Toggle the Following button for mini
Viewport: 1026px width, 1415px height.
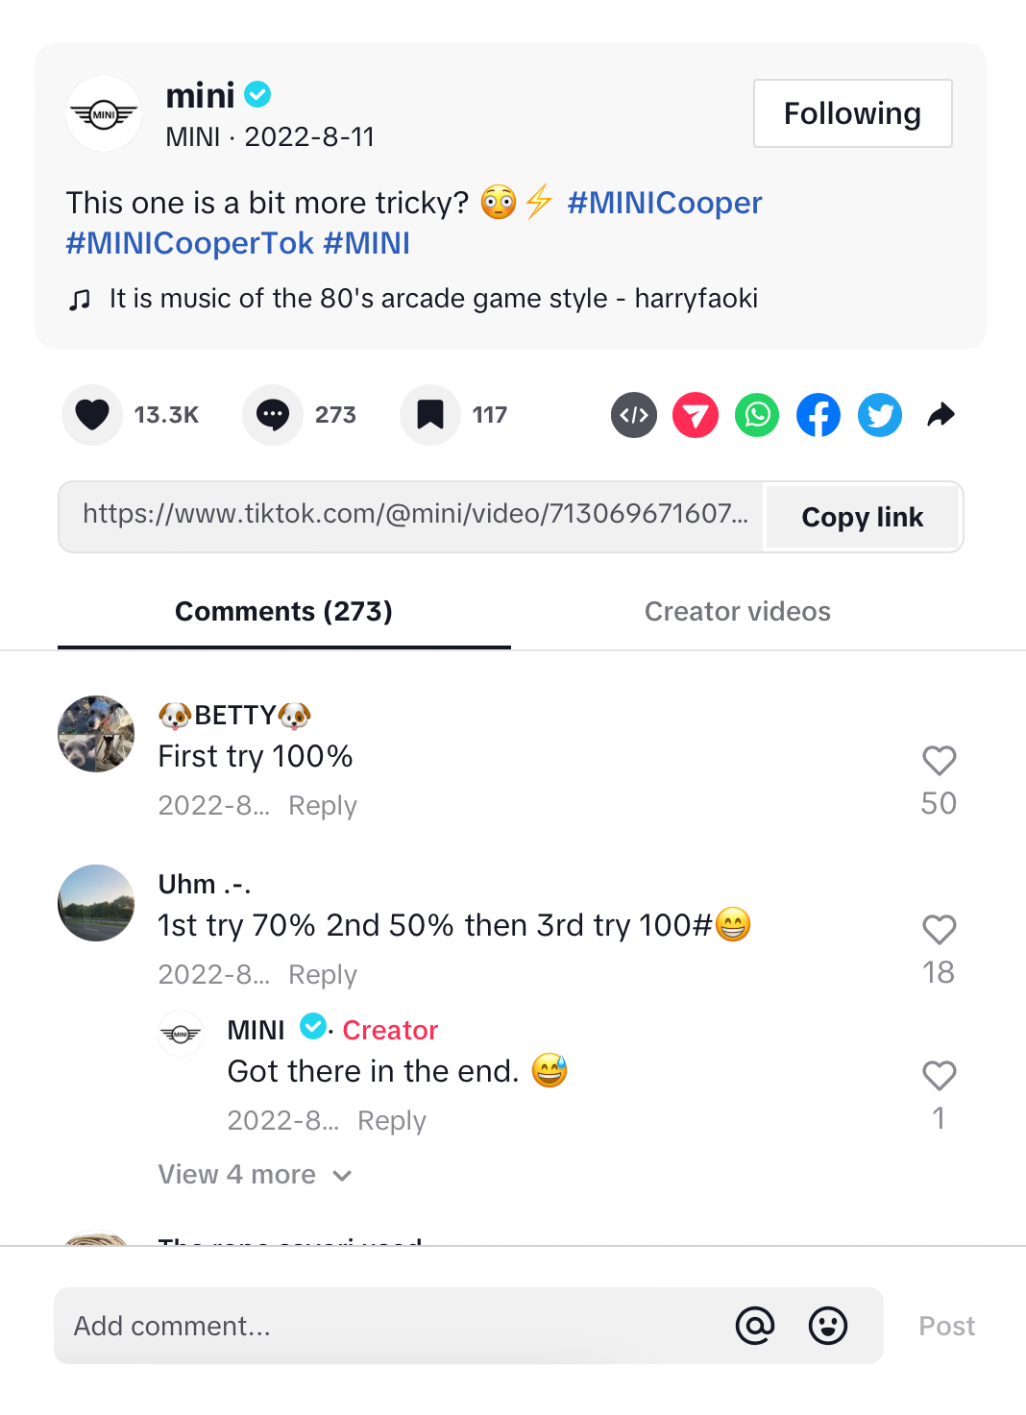pyautogui.click(x=852, y=113)
